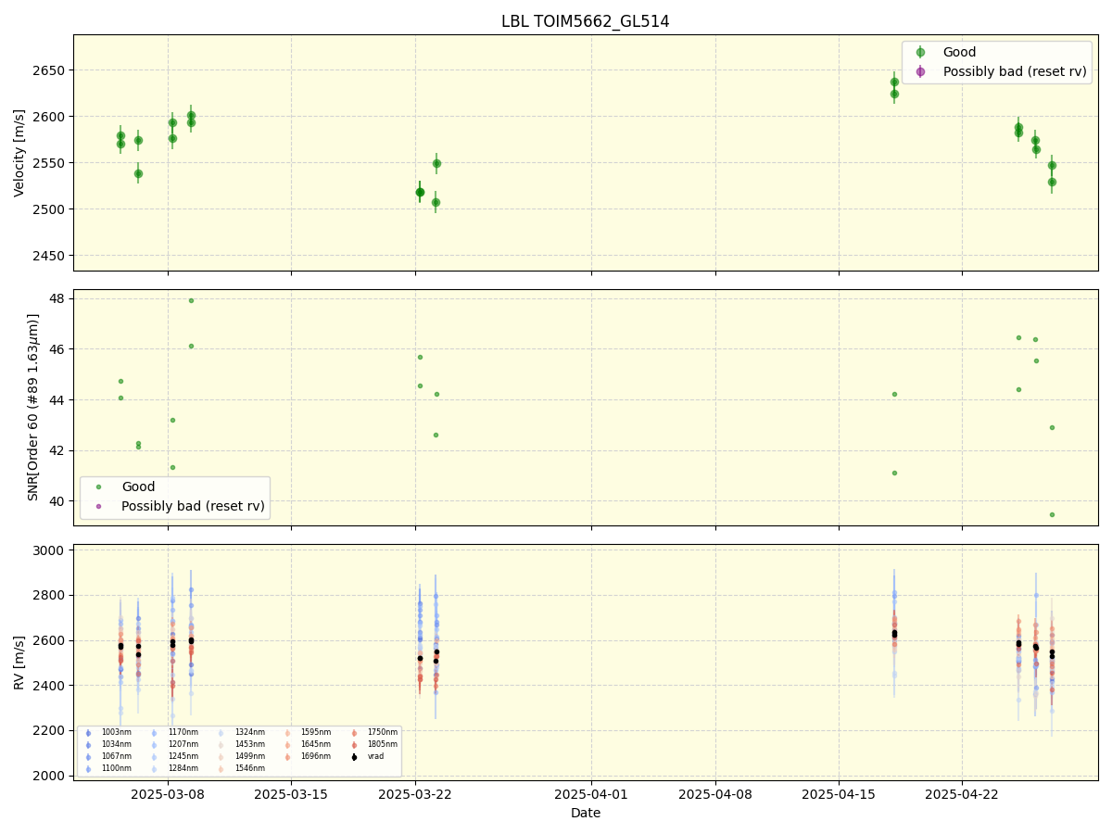Click the black vrad legend entry
This screenshot has width=1112, height=834.
tap(369, 756)
